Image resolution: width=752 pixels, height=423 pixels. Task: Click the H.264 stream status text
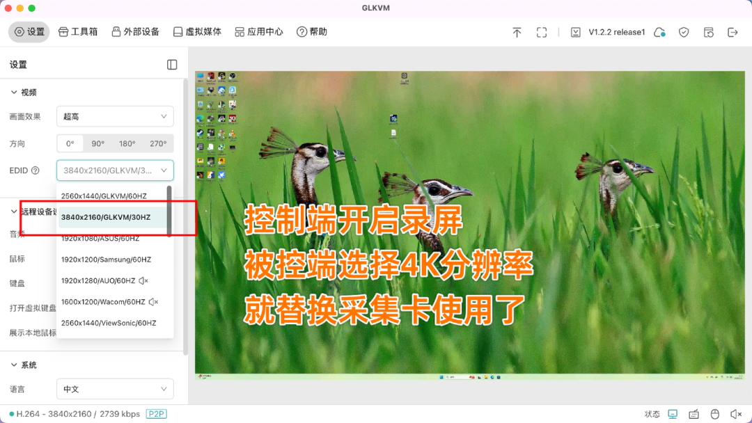[78, 414]
